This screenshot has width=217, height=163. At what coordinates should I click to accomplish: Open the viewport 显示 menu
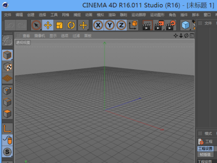pyautogui.click(x=53, y=36)
